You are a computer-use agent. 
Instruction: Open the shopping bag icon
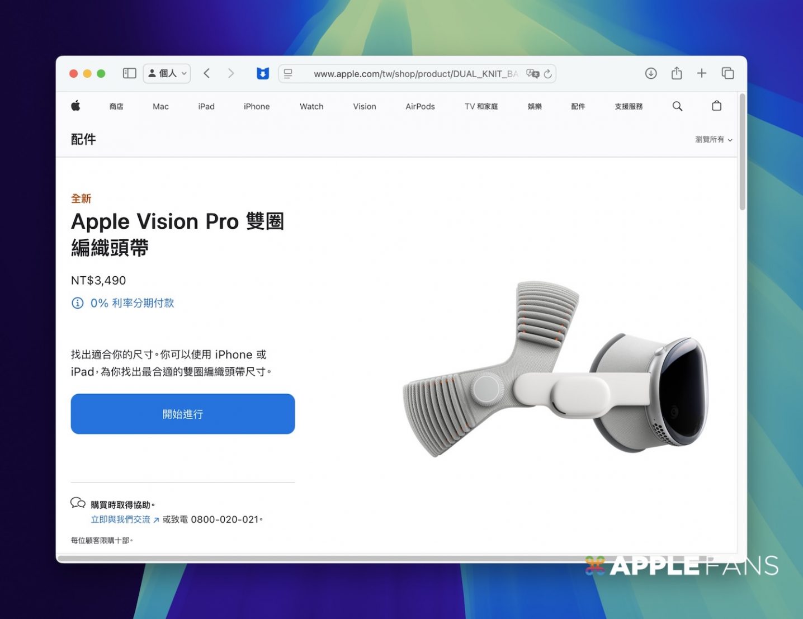716,106
